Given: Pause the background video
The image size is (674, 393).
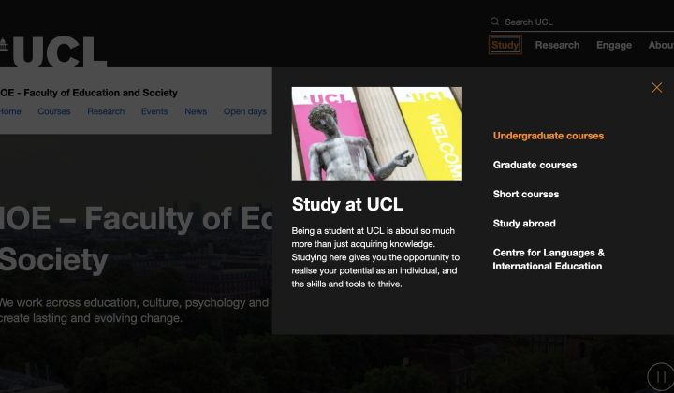Looking at the screenshot, I should (661, 377).
